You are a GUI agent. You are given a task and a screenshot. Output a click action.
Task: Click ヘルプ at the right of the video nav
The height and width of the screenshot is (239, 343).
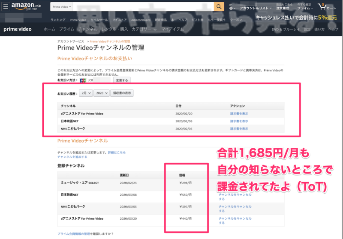(333, 30)
